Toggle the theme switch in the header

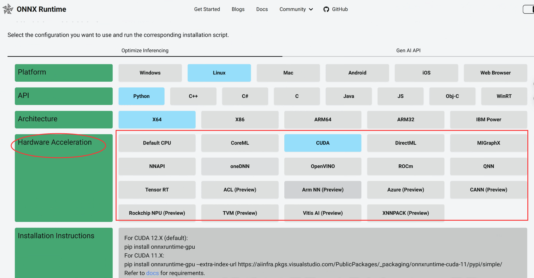(x=529, y=9)
